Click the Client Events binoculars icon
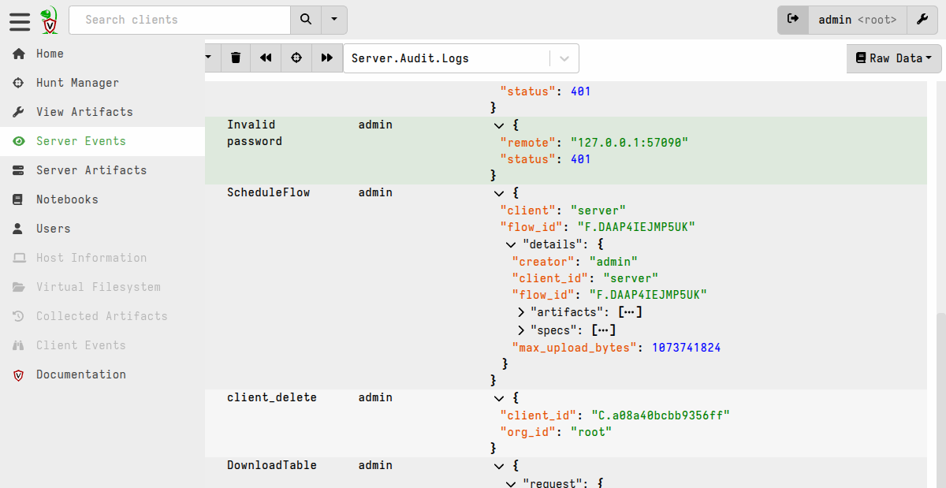Viewport: 946px width, 488px height. click(x=19, y=345)
